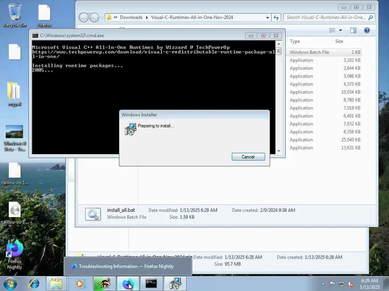The height and width of the screenshot is (291, 389).
Task: Launch Internet Explorer from taskbar
Action: pyautogui.click(x=34, y=283)
